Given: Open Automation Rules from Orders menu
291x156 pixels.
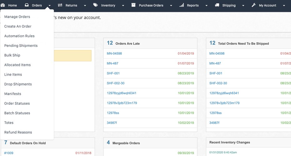Looking at the screenshot, I should point(19,36).
